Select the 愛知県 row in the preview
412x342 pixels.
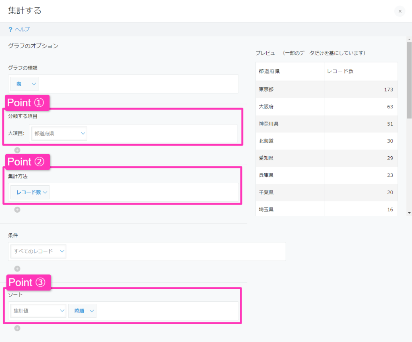tap(327, 158)
